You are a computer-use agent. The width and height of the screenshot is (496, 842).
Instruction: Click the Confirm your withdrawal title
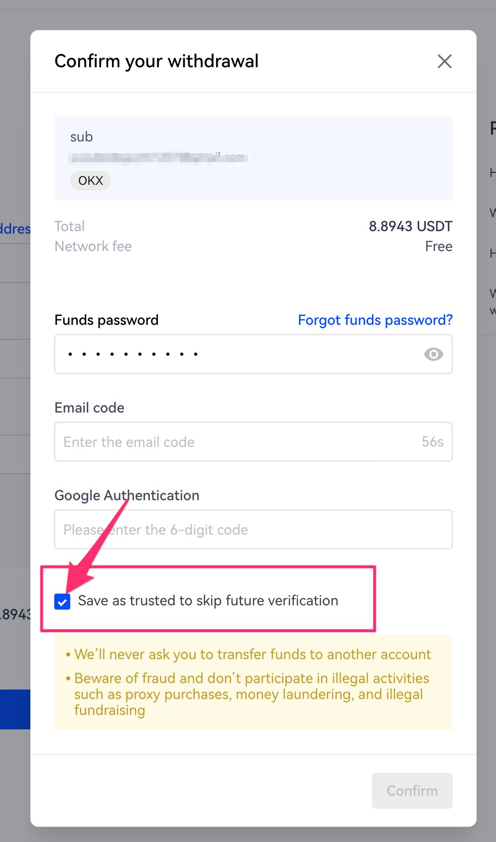pos(156,61)
